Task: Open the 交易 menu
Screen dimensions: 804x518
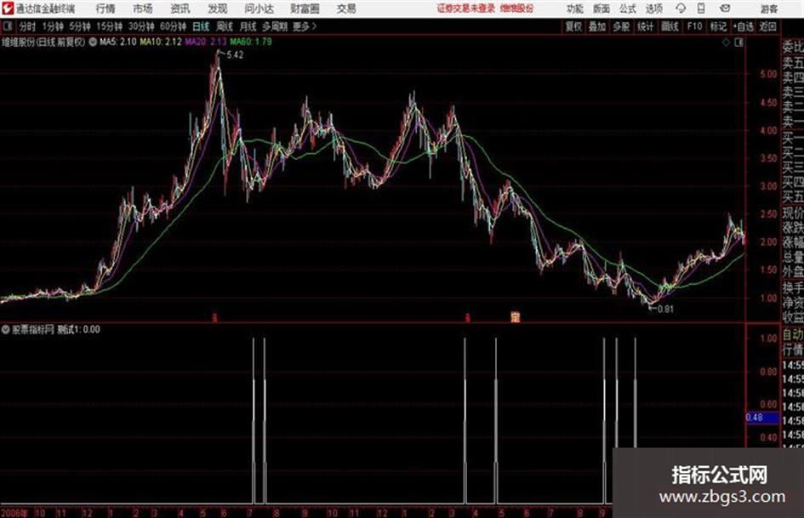Action: (346, 9)
